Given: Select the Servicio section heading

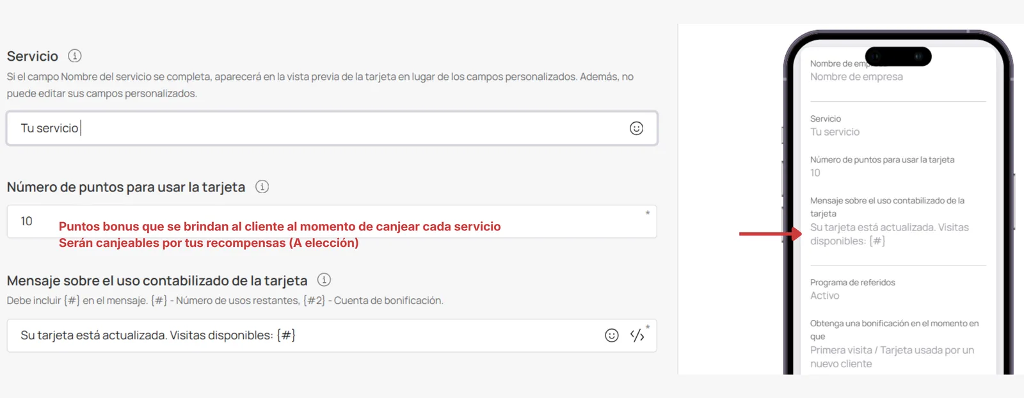Looking at the screenshot, I should pyautogui.click(x=33, y=56).
